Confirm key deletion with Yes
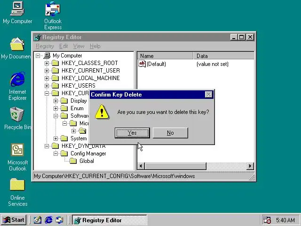The height and width of the screenshot is (226, 301). (x=132, y=133)
